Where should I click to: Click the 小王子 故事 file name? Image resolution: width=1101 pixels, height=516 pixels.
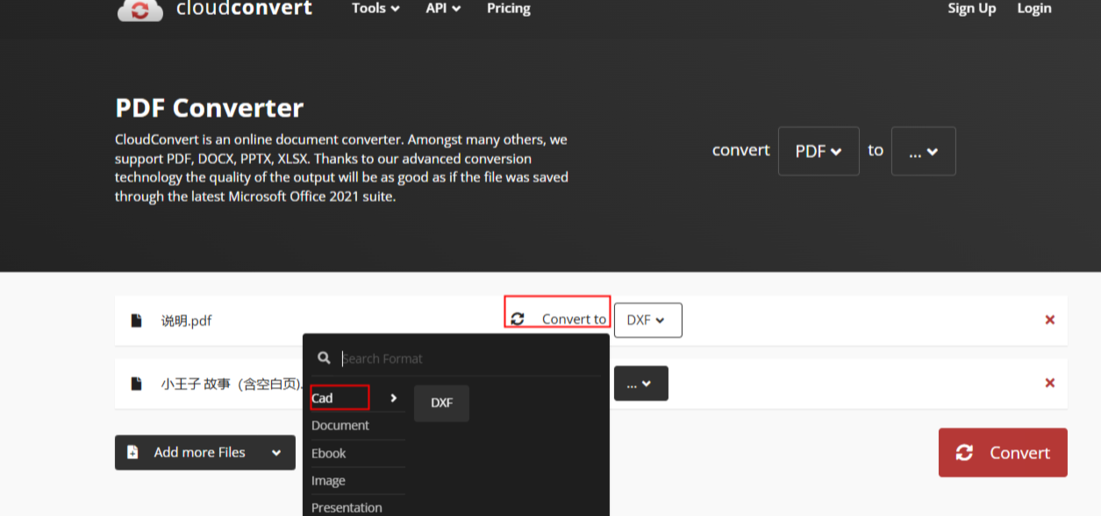tap(232, 383)
